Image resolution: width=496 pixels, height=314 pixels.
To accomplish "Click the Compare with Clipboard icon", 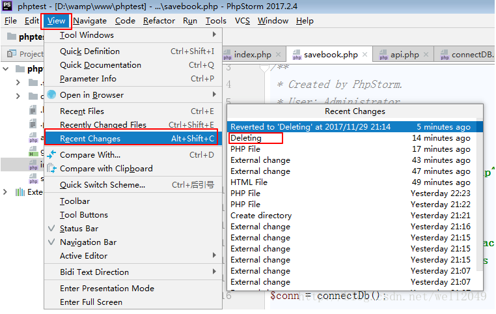I will coord(51,168).
